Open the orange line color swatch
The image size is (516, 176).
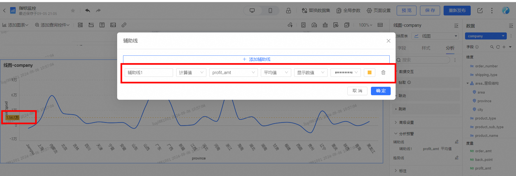pos(369,72)
